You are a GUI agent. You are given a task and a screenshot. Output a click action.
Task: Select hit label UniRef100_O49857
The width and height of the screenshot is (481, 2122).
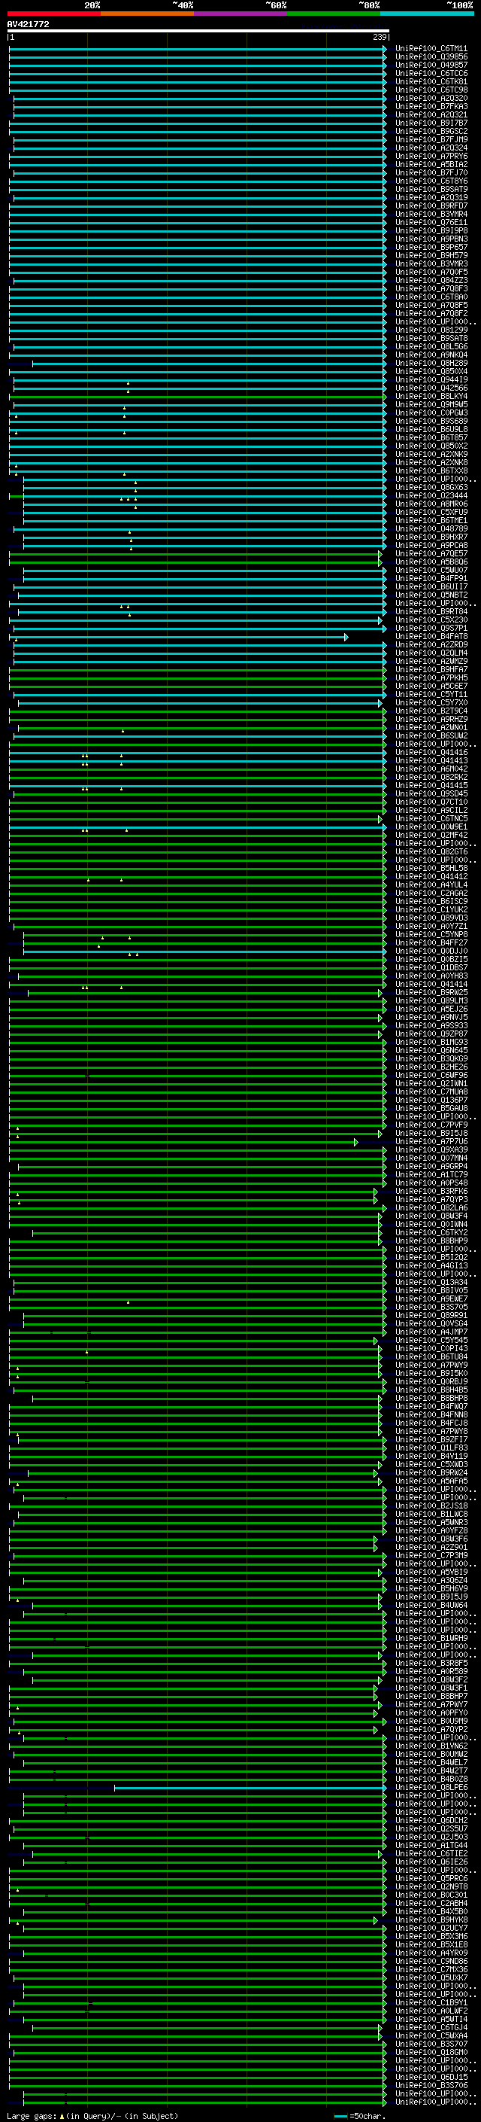click(x=431, y=65)
